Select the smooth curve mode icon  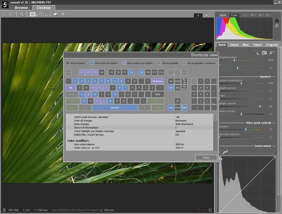tap(225, 152)
